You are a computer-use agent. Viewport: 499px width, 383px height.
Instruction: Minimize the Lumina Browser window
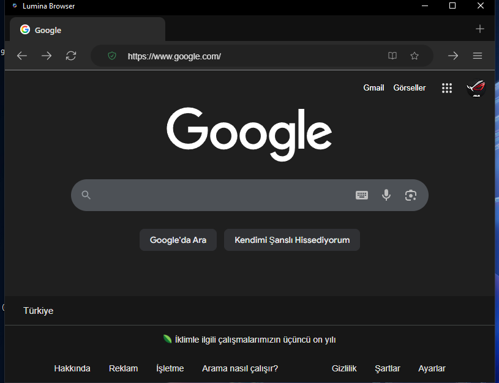(x=425, y=6)
